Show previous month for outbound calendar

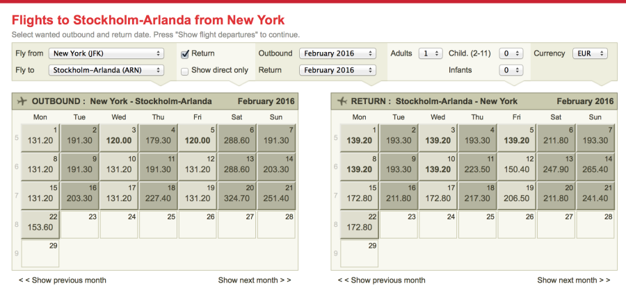point(62,280)
